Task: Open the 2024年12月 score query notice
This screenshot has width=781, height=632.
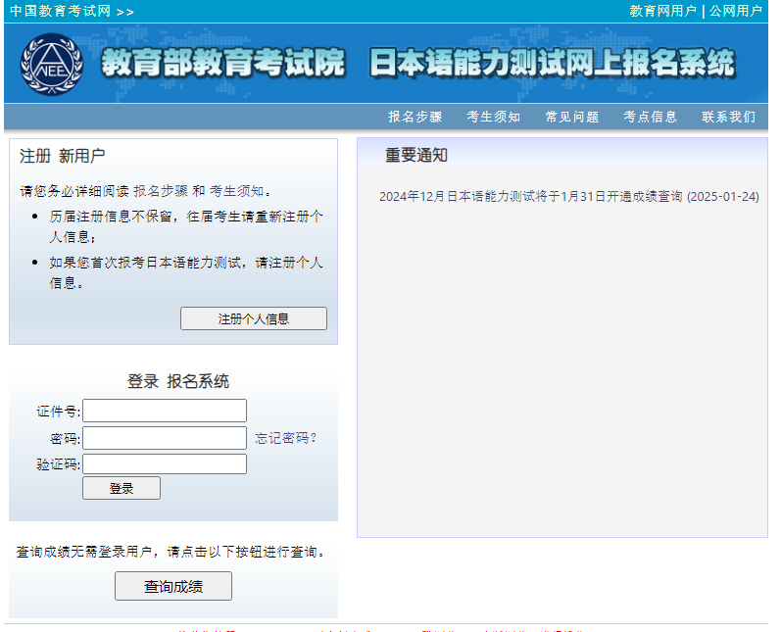Action: 568,196
